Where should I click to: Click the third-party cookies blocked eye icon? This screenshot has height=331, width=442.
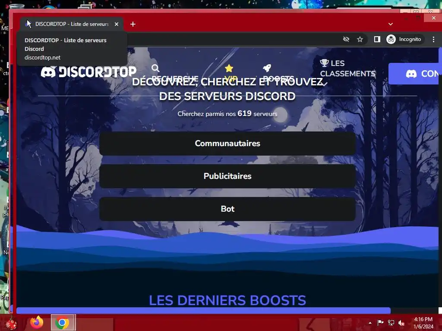[346, 39]
